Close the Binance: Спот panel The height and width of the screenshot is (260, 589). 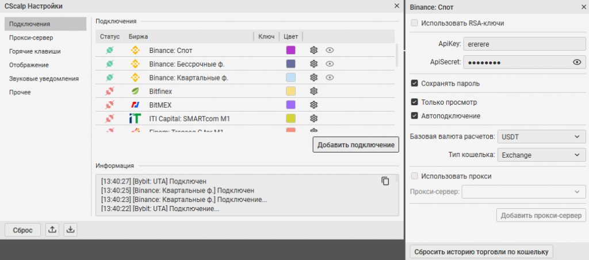[583, 7]
